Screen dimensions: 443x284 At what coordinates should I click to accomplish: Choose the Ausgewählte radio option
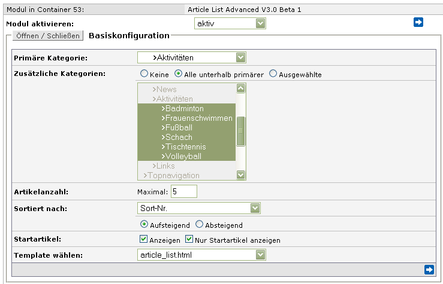click(x=273, y=74)
